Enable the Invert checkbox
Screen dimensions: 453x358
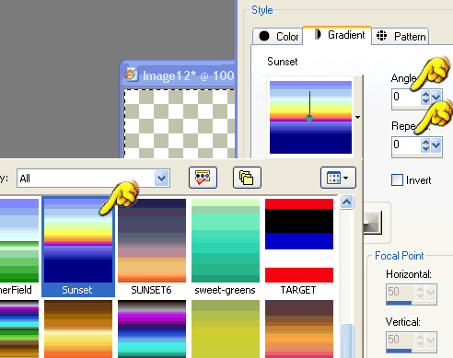(397, 180)
